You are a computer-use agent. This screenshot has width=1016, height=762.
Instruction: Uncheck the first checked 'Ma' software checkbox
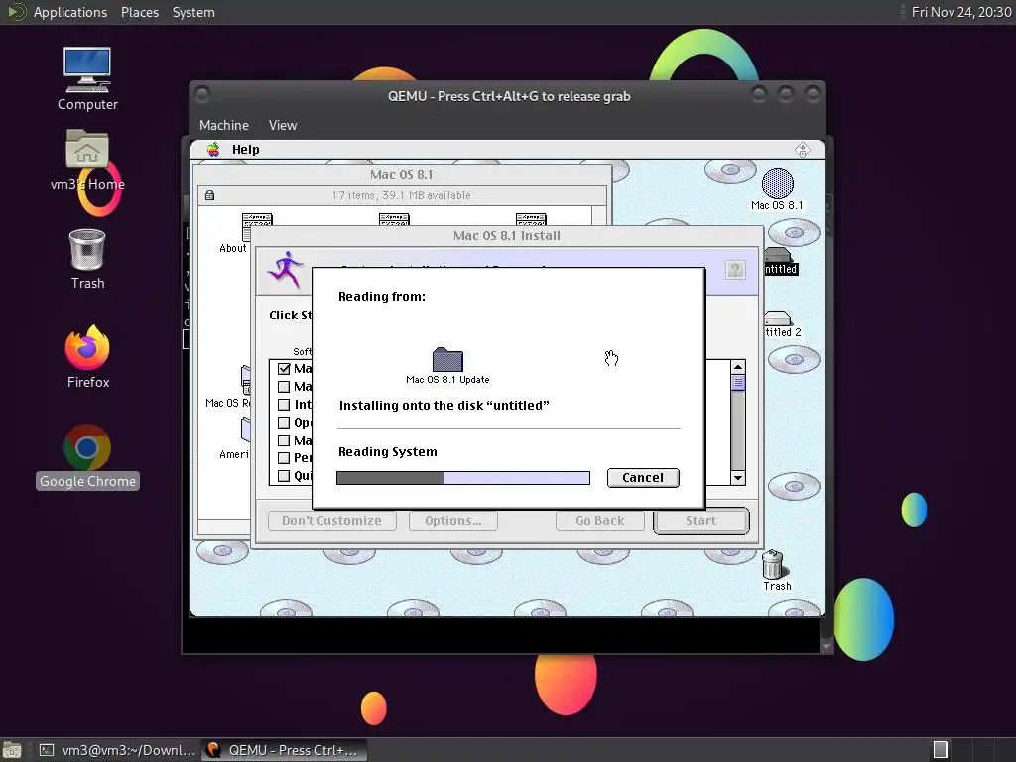(x=284, y=369)
